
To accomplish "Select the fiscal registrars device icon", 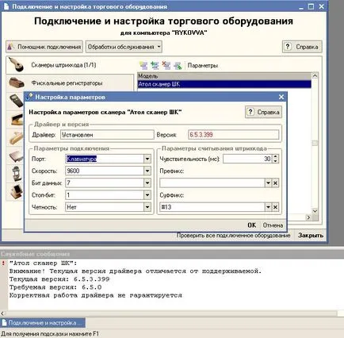I will [17, 83].
